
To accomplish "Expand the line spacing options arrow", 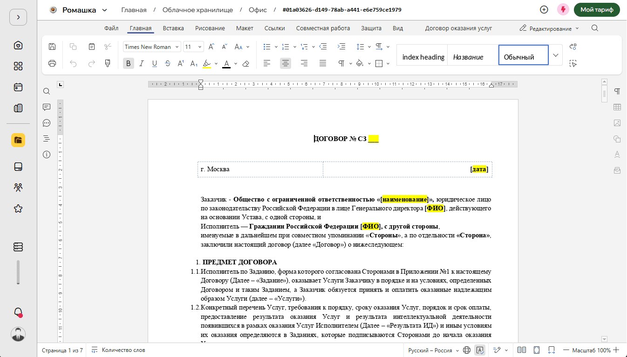I will 369,47.
